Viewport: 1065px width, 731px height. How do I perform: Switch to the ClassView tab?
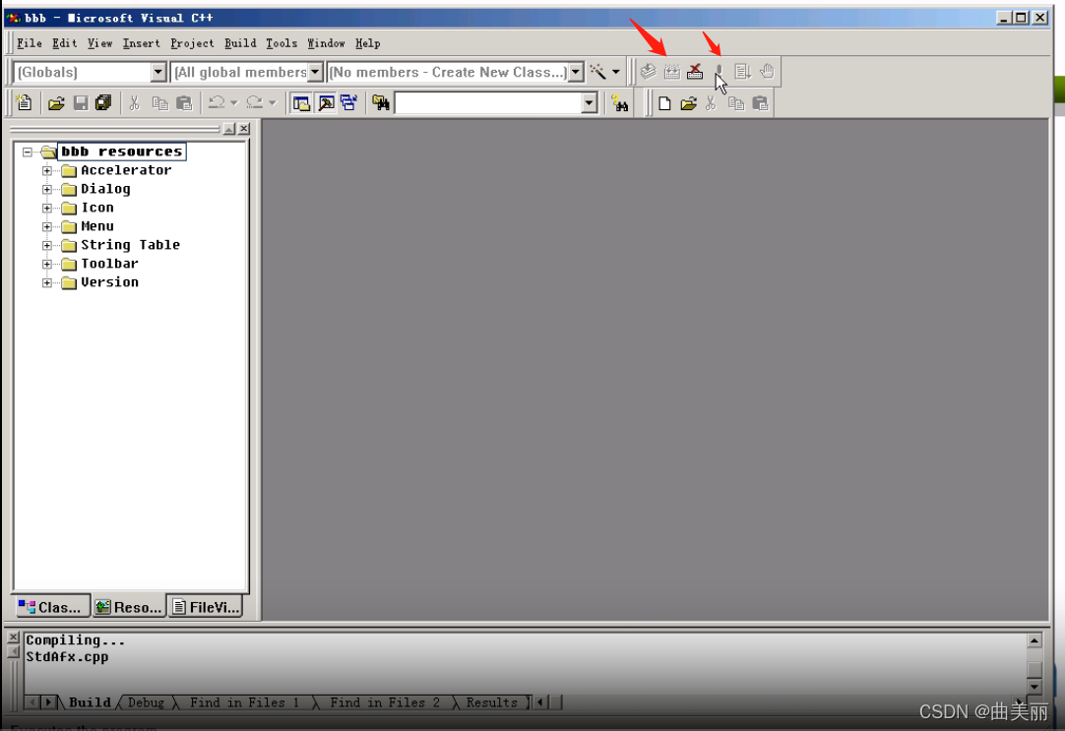click(x=51, y=607)
